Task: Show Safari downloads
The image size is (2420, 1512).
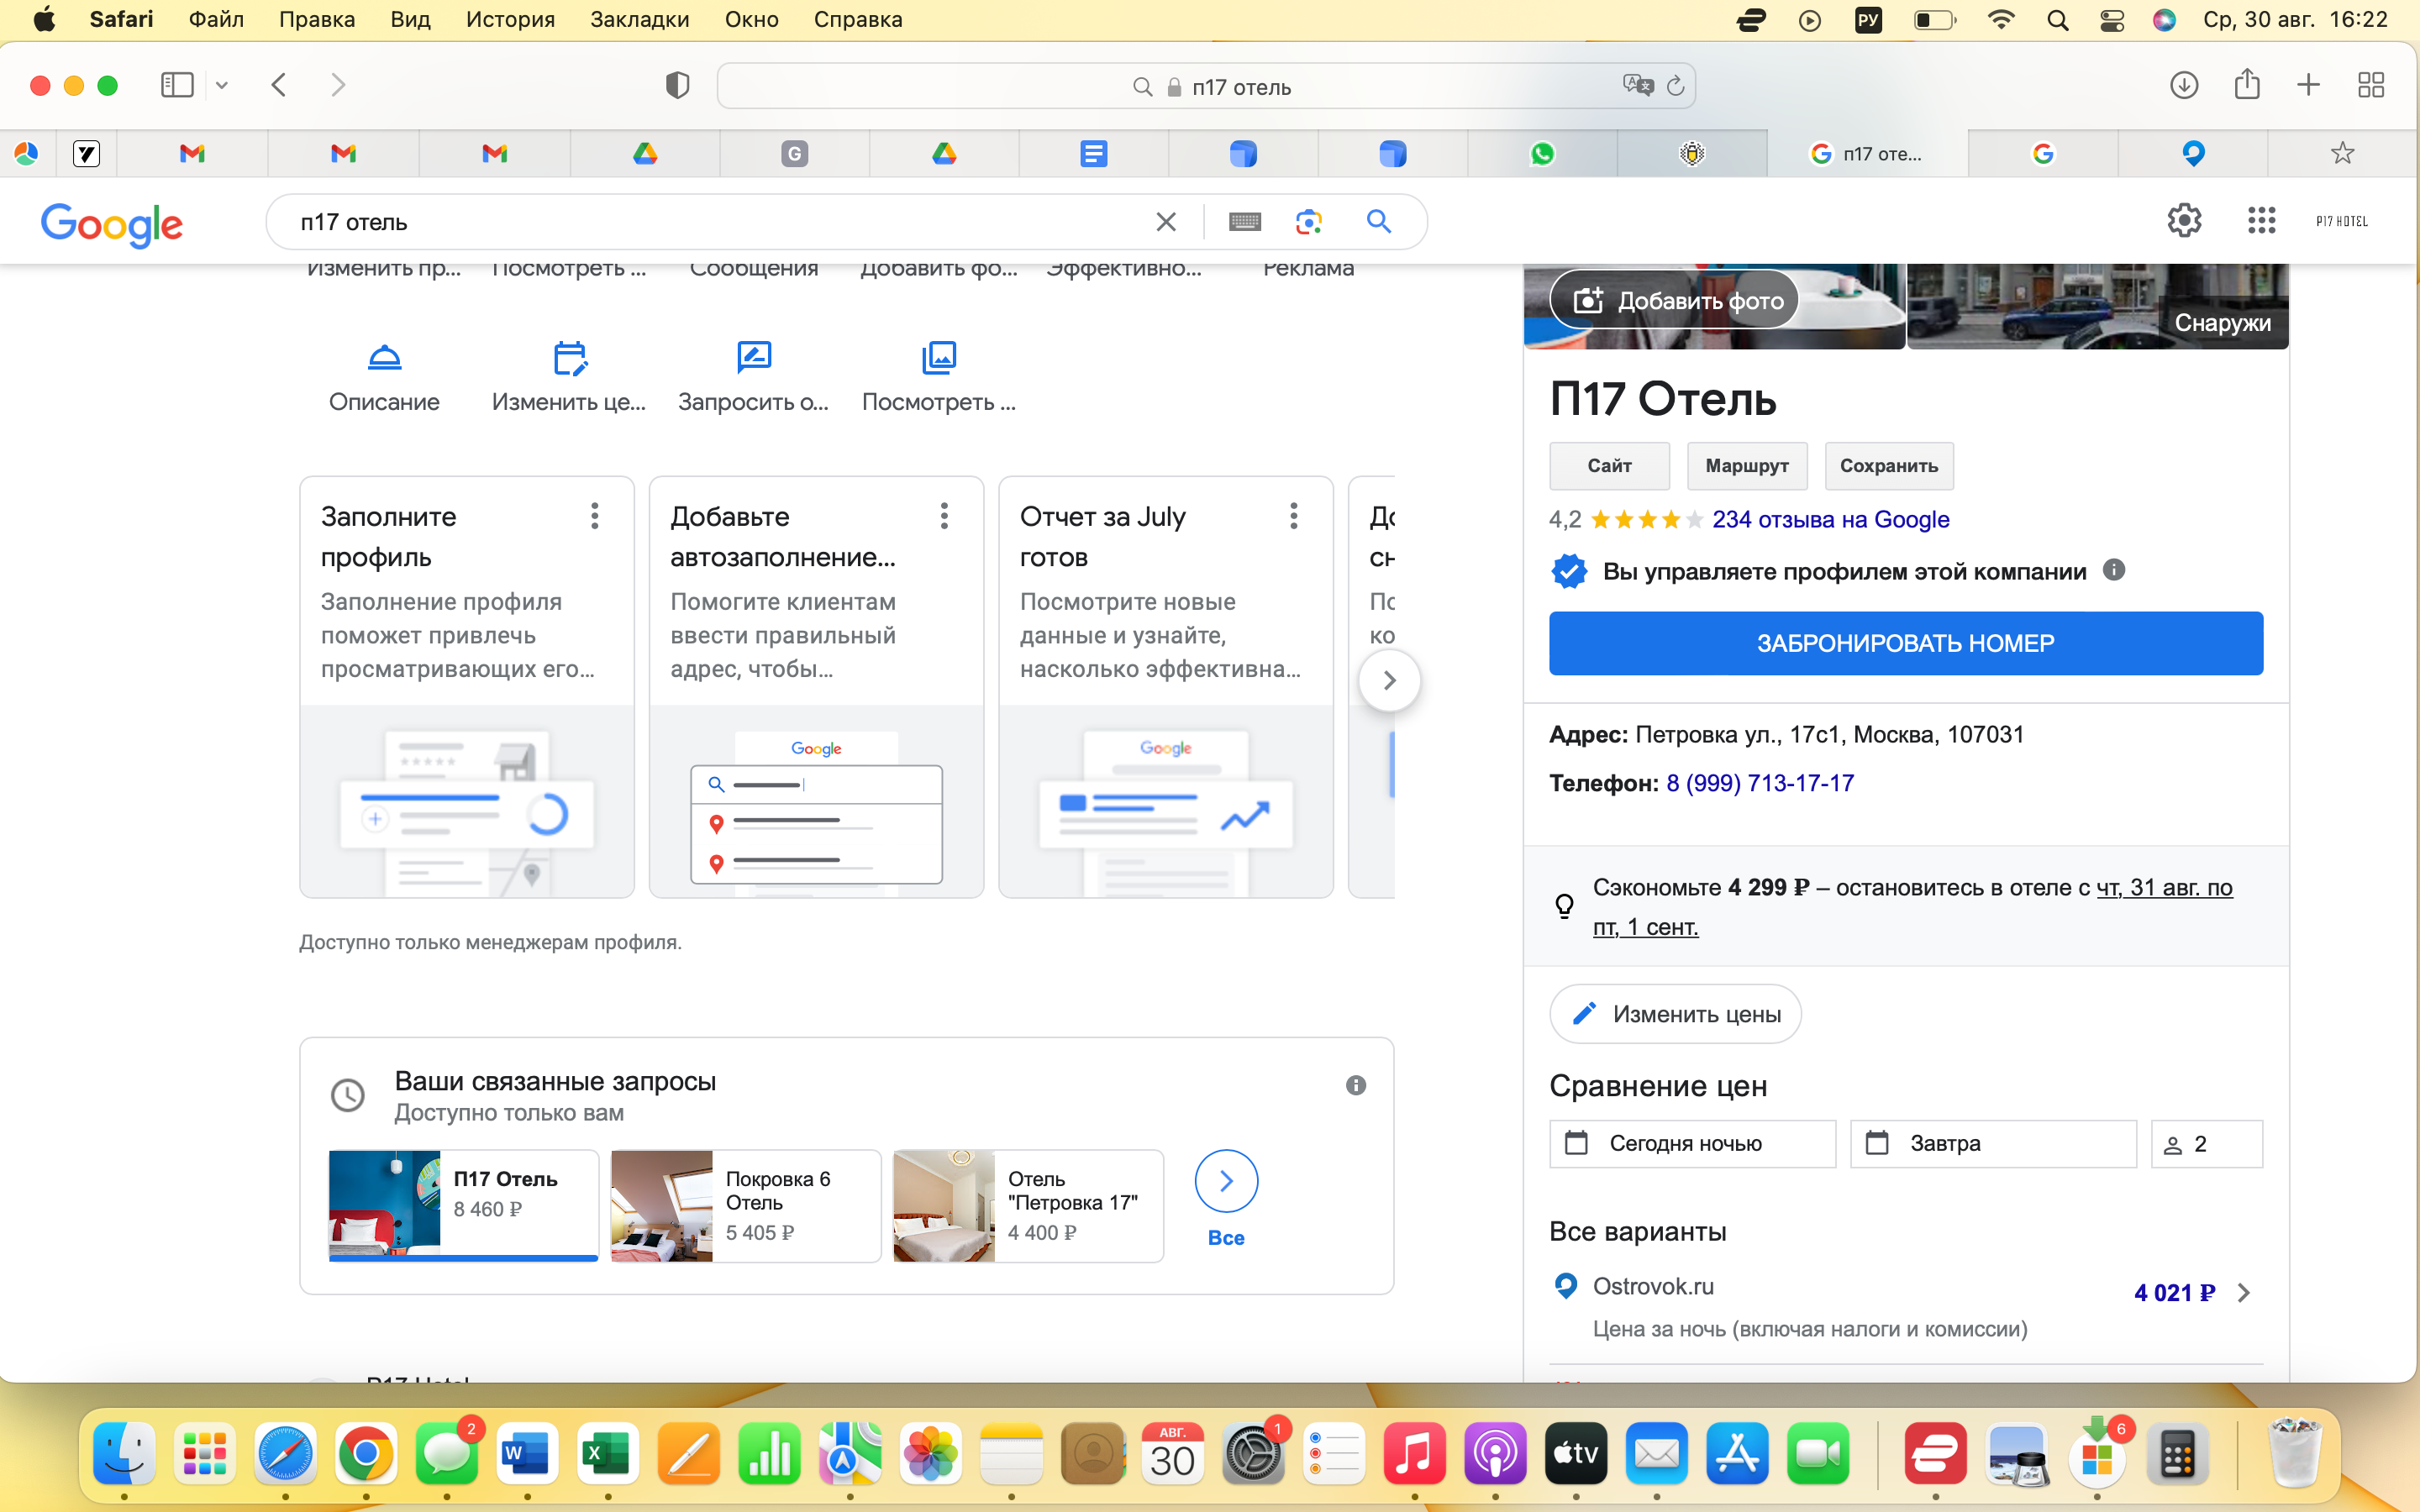Action: click(2184, 85)
